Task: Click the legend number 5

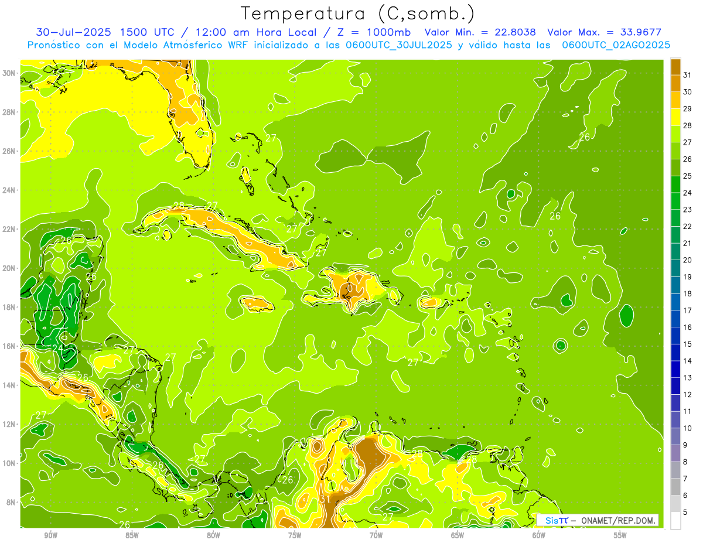Action: click(685, 513)
